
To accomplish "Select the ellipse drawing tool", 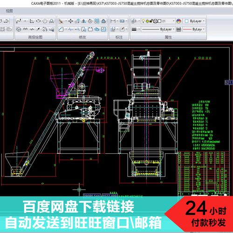I will click(x=38, y=21).
